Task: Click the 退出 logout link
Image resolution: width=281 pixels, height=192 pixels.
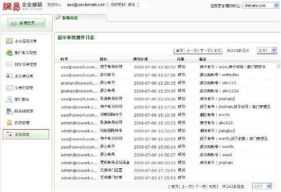Action: click(x=131, y=5)
